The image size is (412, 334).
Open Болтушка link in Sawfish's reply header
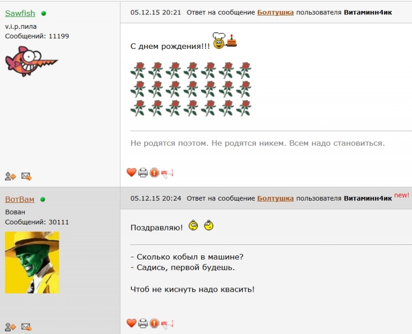[x=276, y=12]
